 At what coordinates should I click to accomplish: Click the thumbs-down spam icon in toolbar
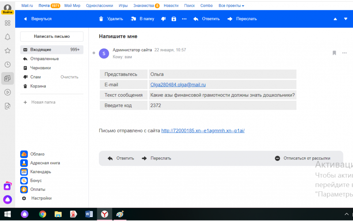(x=163, y=19)
